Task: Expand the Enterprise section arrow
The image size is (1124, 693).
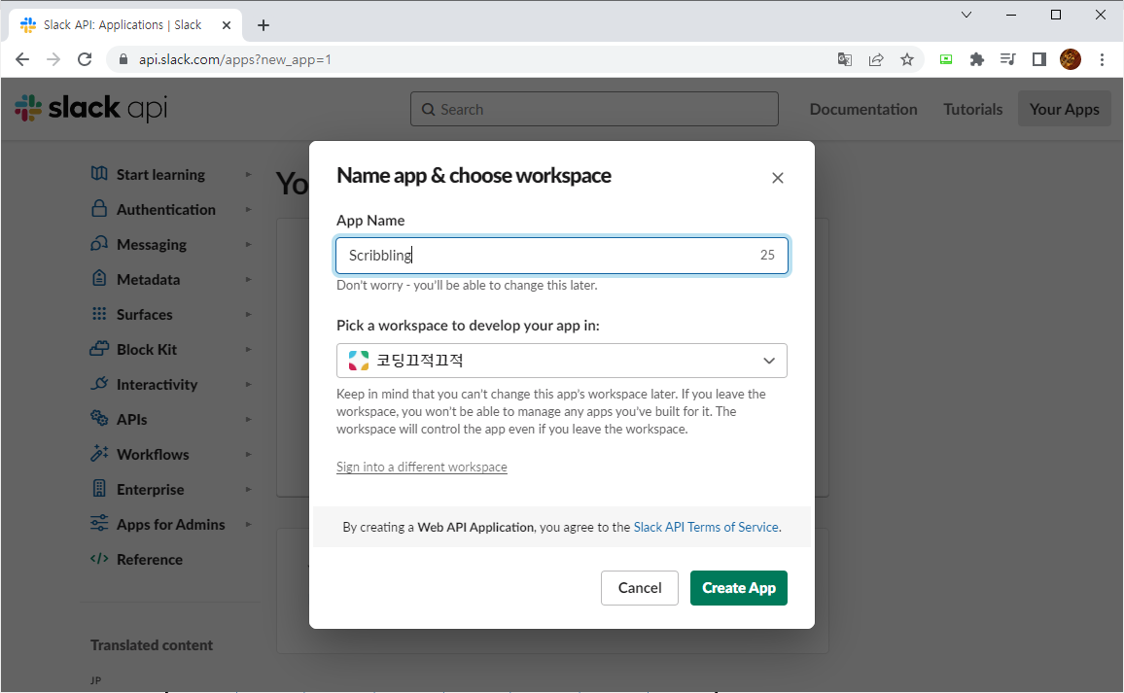Action: [249, 490]
